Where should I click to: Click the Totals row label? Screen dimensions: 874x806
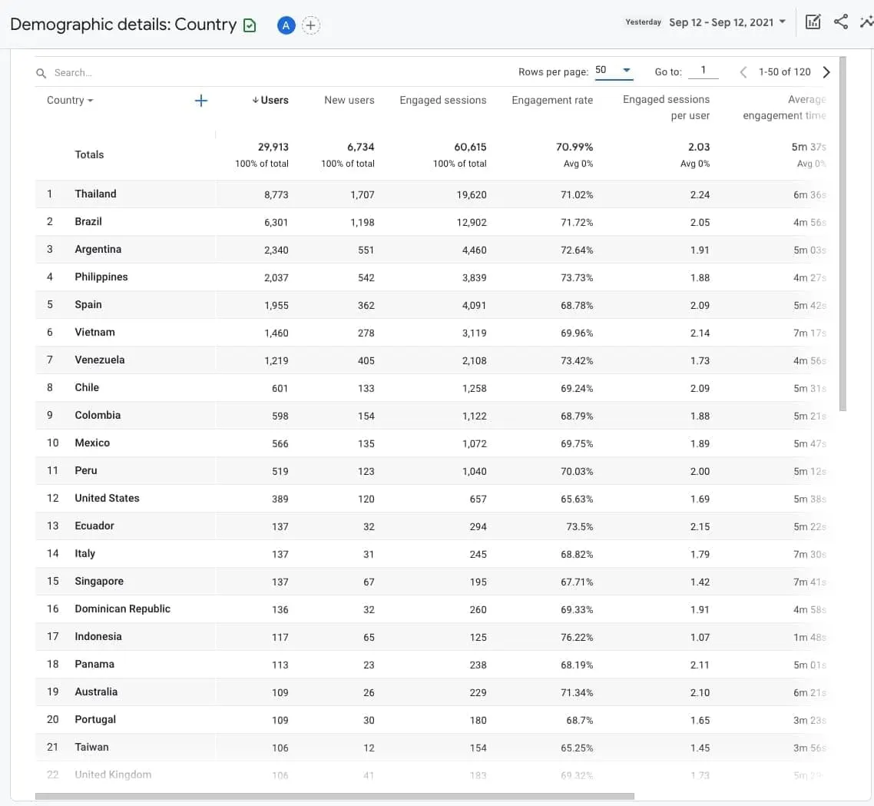(89, 154)
